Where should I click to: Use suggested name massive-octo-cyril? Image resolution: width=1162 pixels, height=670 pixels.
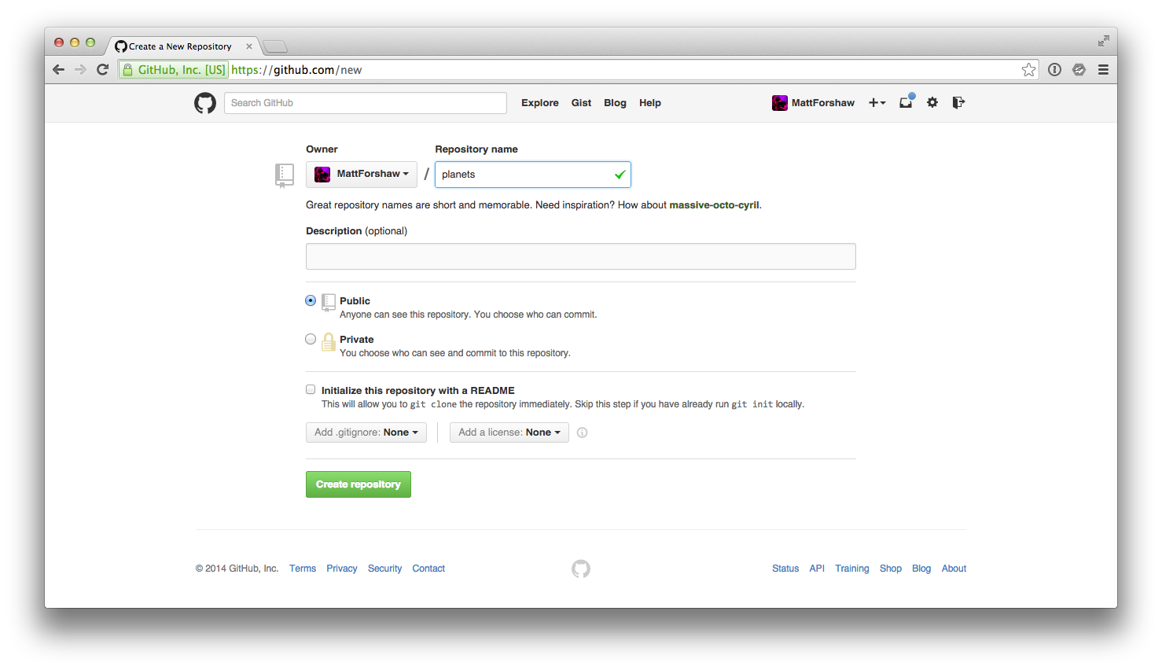[x=714, y=205]
